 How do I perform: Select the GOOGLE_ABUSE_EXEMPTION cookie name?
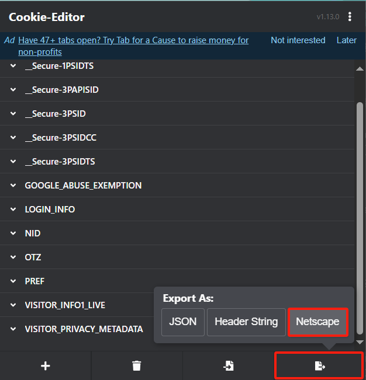tap(83, 186)
